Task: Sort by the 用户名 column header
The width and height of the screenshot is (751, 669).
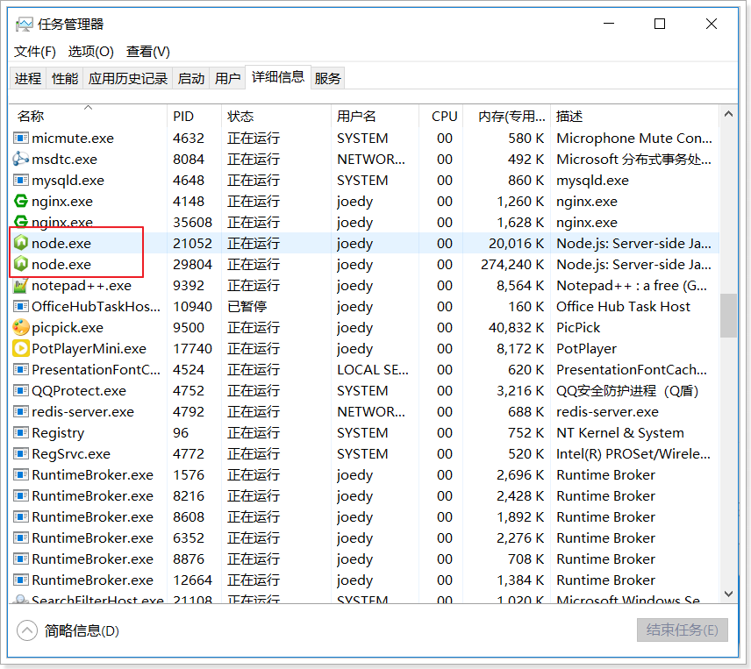Action: (375, 117)
